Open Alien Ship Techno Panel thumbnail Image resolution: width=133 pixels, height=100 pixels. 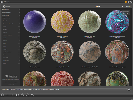click(62, 52)
